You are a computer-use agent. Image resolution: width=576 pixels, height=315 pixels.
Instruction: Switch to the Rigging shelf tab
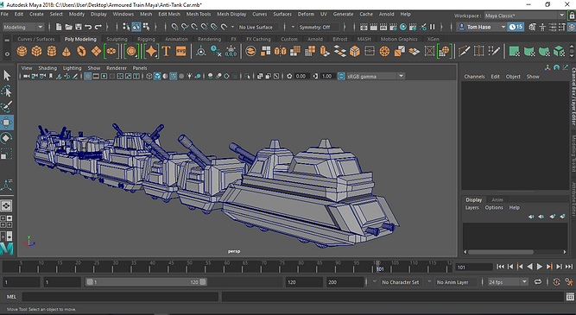pyautogui.click(x=146, y=39)
